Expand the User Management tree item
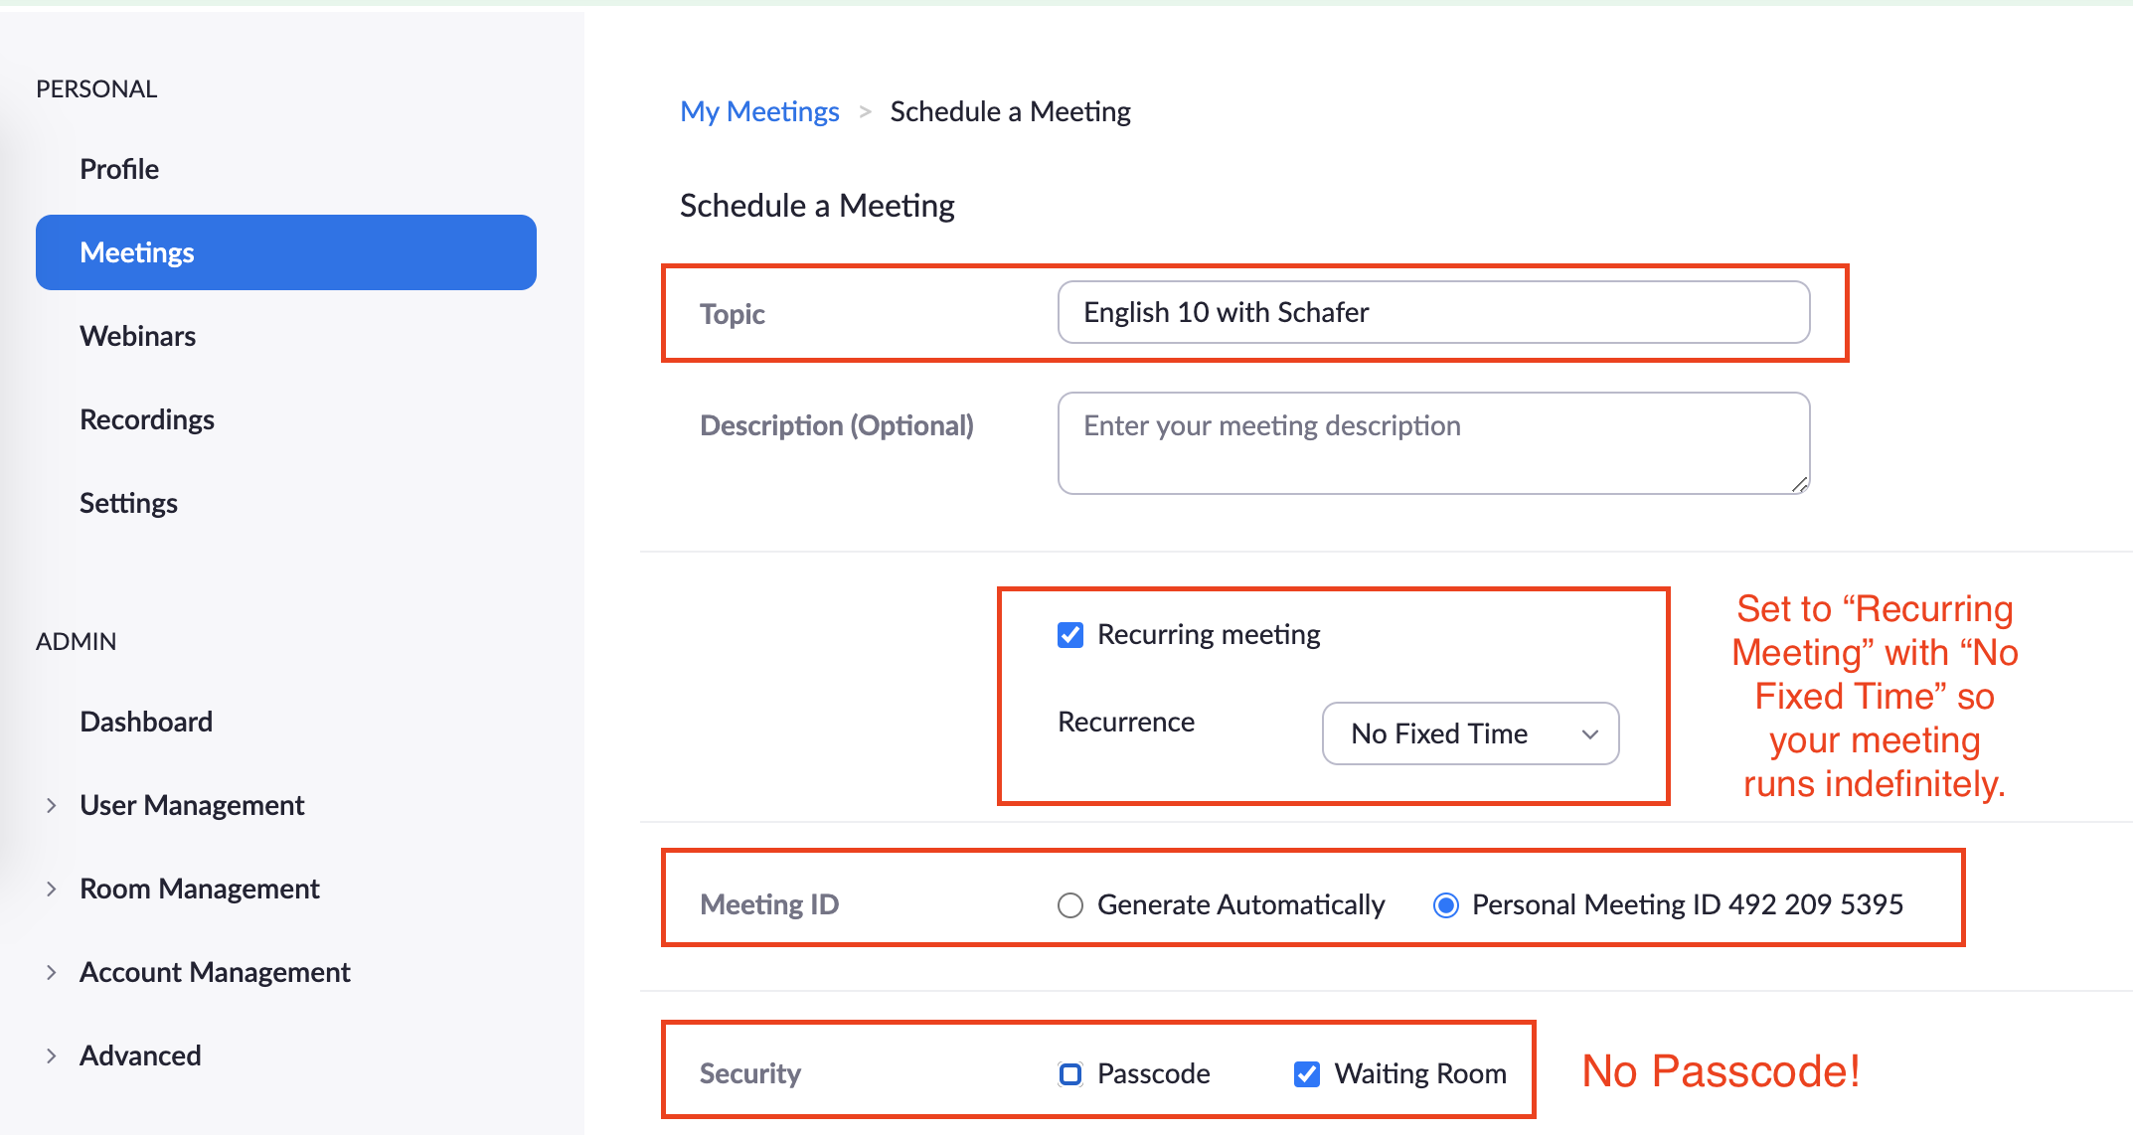Image resolution: width=2133 pixels, height=1135 pixels. (50, 805)
